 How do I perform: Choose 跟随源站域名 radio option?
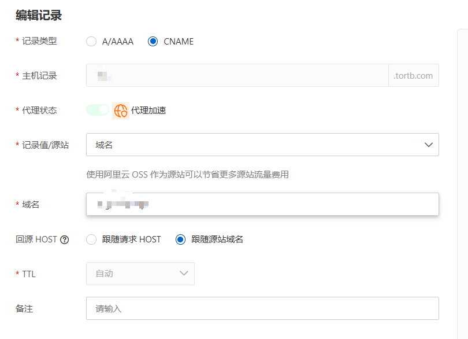click(181, 239)
